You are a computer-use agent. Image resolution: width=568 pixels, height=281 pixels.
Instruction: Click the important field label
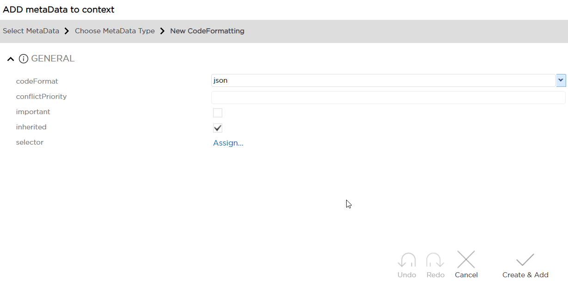pos(33,112)
